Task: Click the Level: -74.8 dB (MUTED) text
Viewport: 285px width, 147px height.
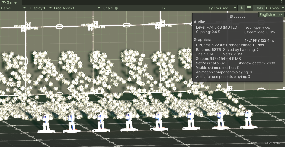Action: 217,27
